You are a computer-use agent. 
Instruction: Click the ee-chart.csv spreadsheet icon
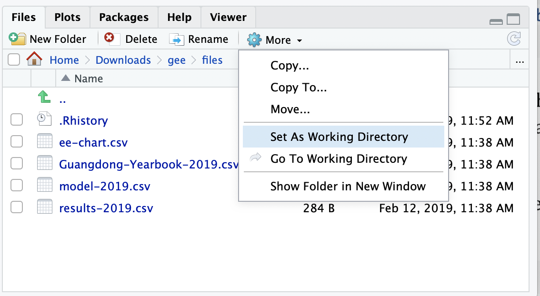pos(45,141)
